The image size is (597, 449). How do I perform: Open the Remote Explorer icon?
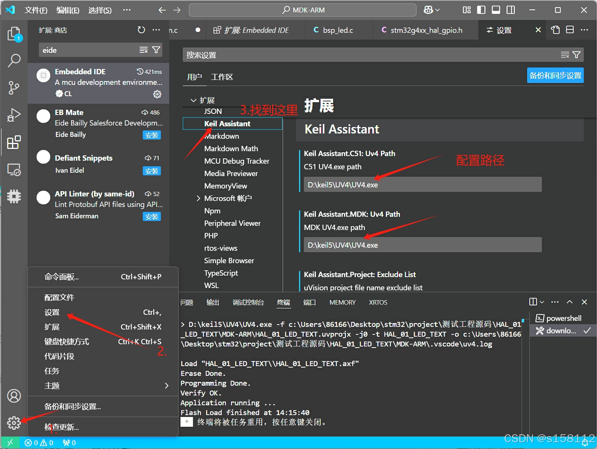click(14, 170)
